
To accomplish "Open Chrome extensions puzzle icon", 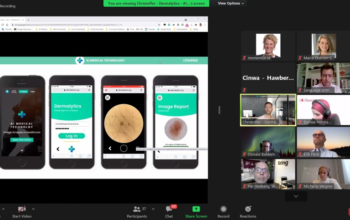I will (x=196, y=25).
